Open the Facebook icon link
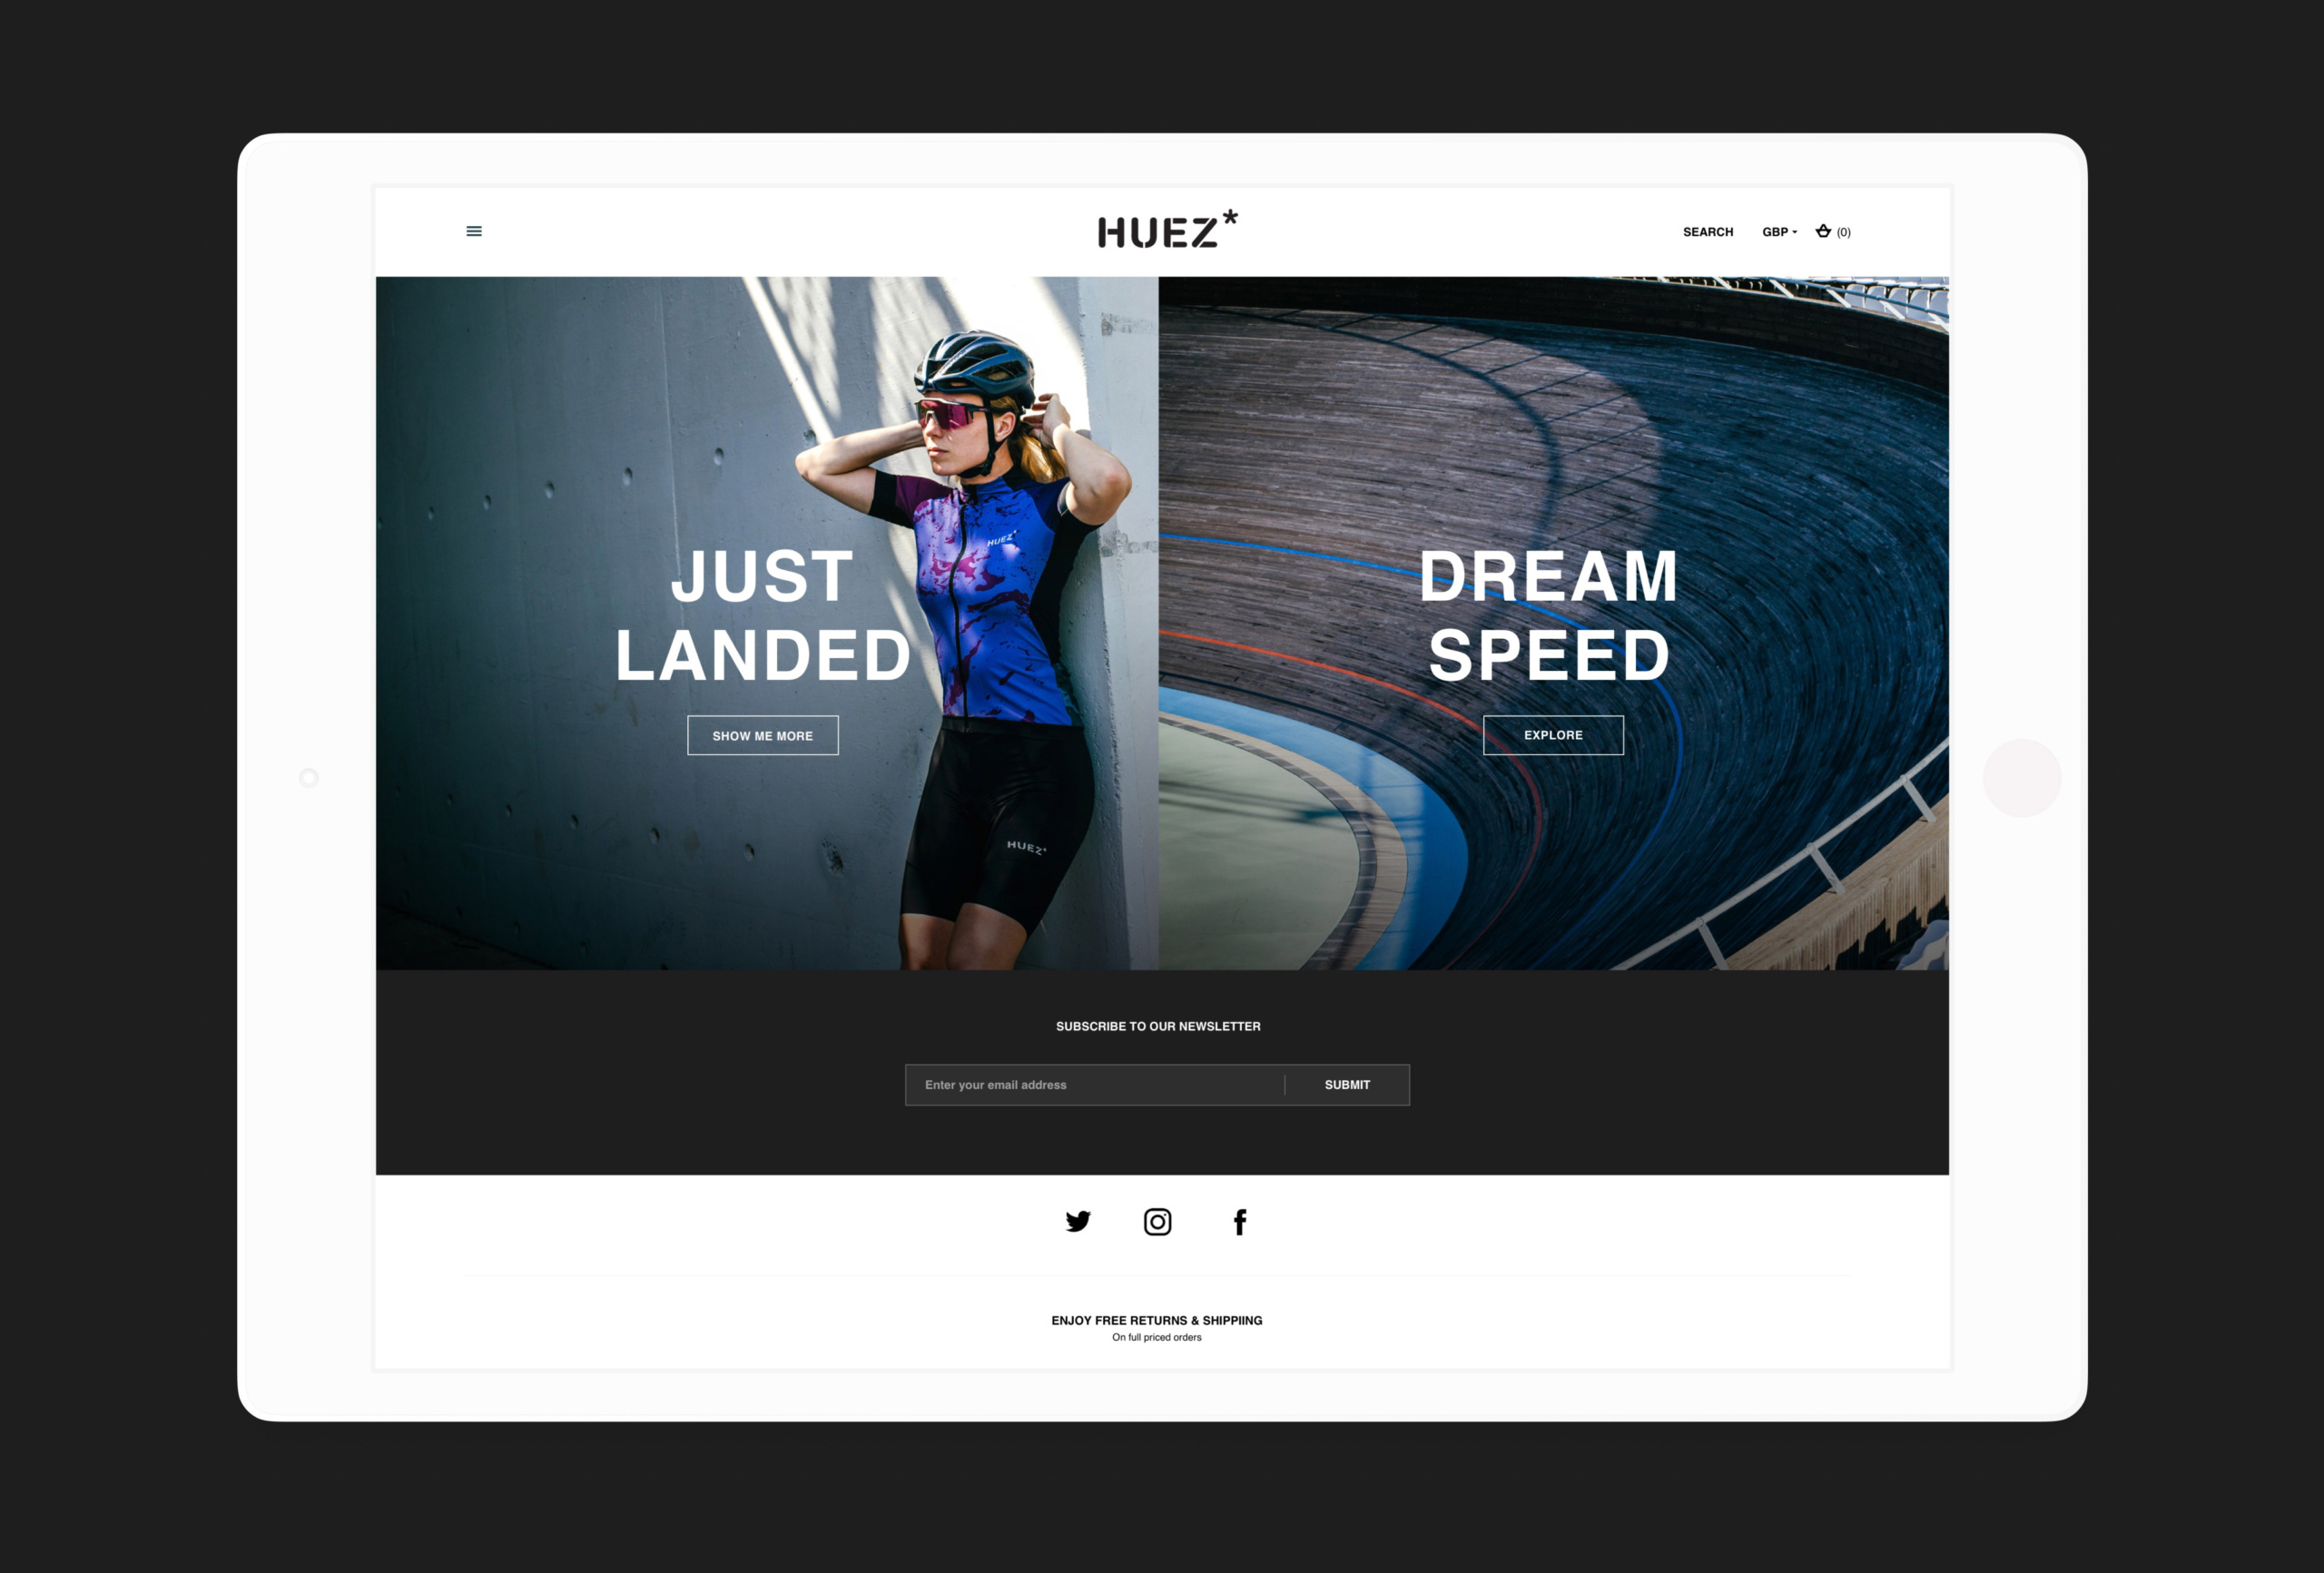The height and width of the screenshot is (1573, 2324). (x=1240, y=1221)
